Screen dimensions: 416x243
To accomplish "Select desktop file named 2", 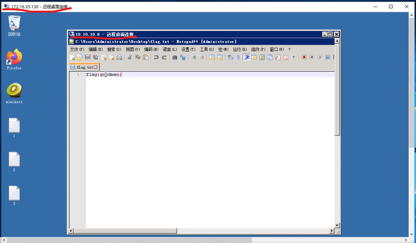I will pyautogui.click(x=14, y=161).
